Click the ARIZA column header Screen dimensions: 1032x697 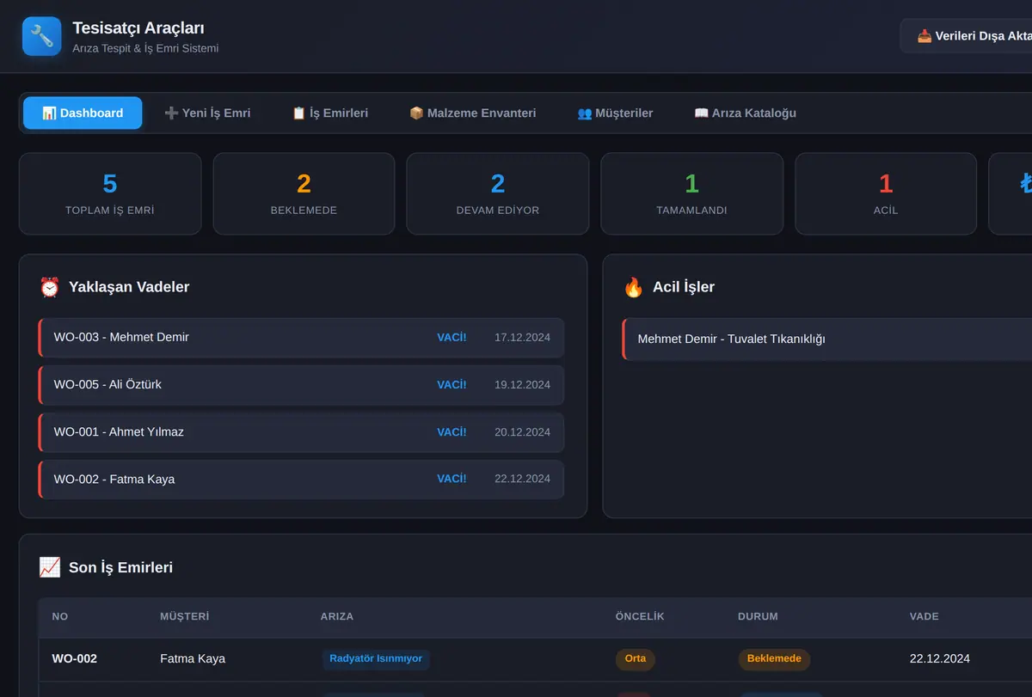coord(337,616)
